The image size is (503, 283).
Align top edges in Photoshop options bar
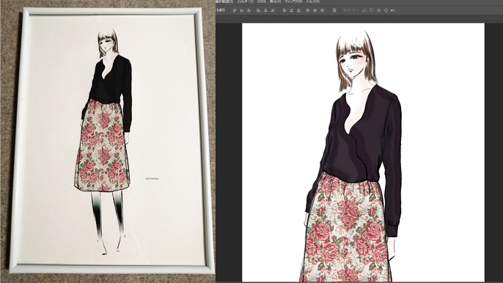point(235,10)
